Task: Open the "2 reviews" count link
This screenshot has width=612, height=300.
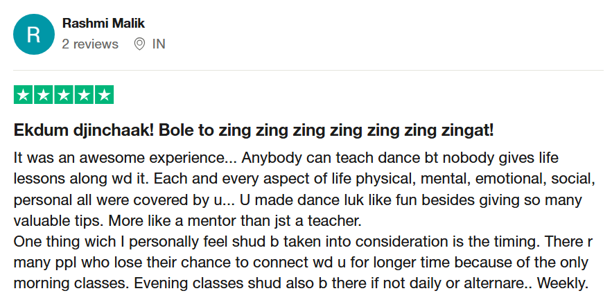Action: click(90, 44)
